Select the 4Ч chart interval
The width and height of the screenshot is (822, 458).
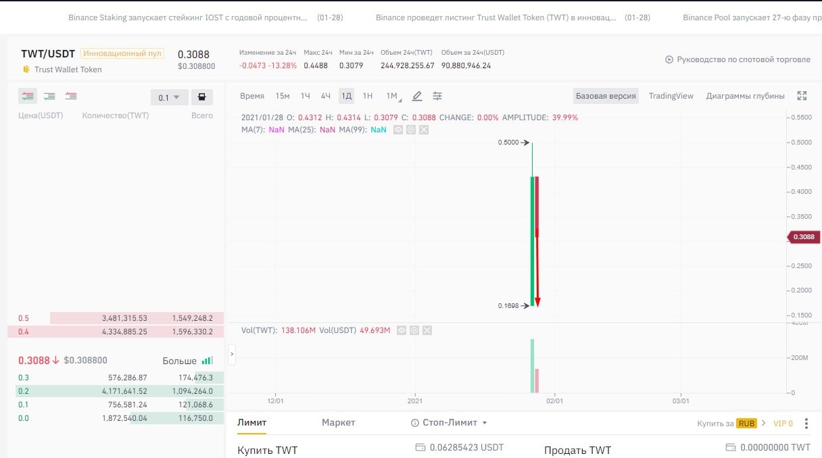click(x=326, y=96)
